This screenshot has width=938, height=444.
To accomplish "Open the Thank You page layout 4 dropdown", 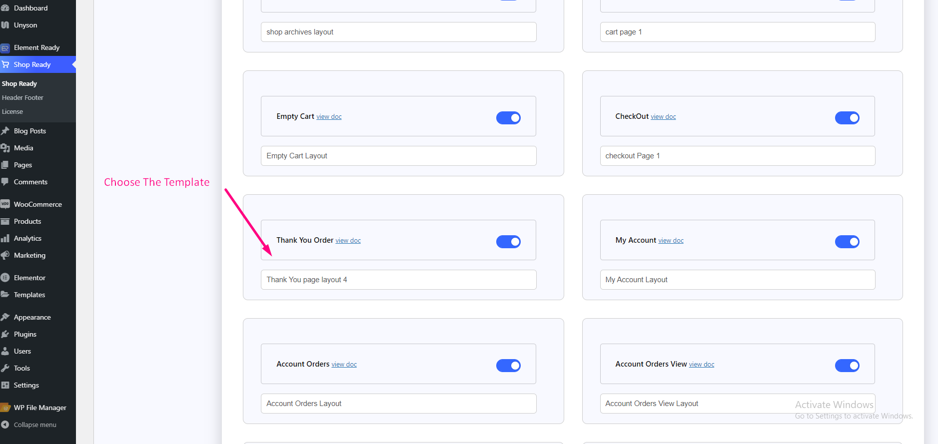I will click(x=398, y=280).
